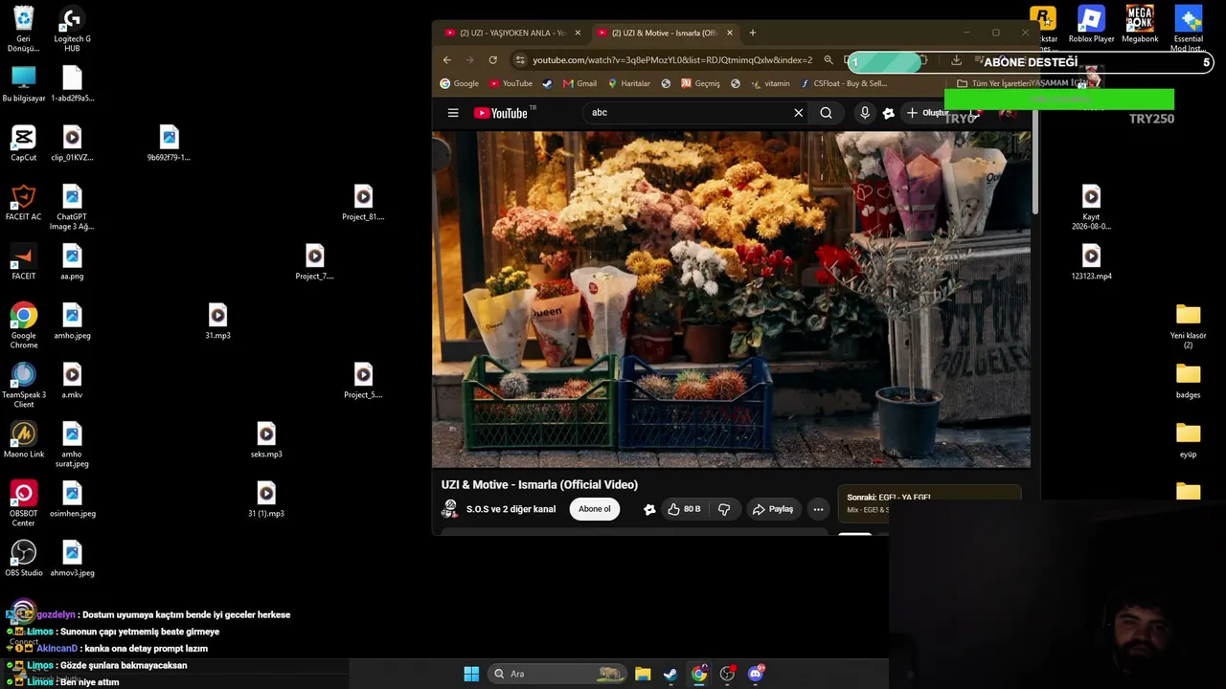Open the Chrome downloads icon
The height and width of the screenshot is (689, 1226).
pos(956,60)
